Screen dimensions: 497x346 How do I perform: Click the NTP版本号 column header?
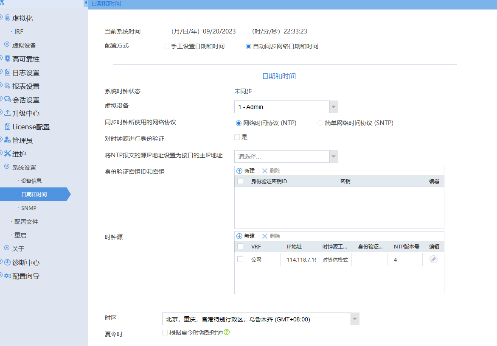coord(407,247)
